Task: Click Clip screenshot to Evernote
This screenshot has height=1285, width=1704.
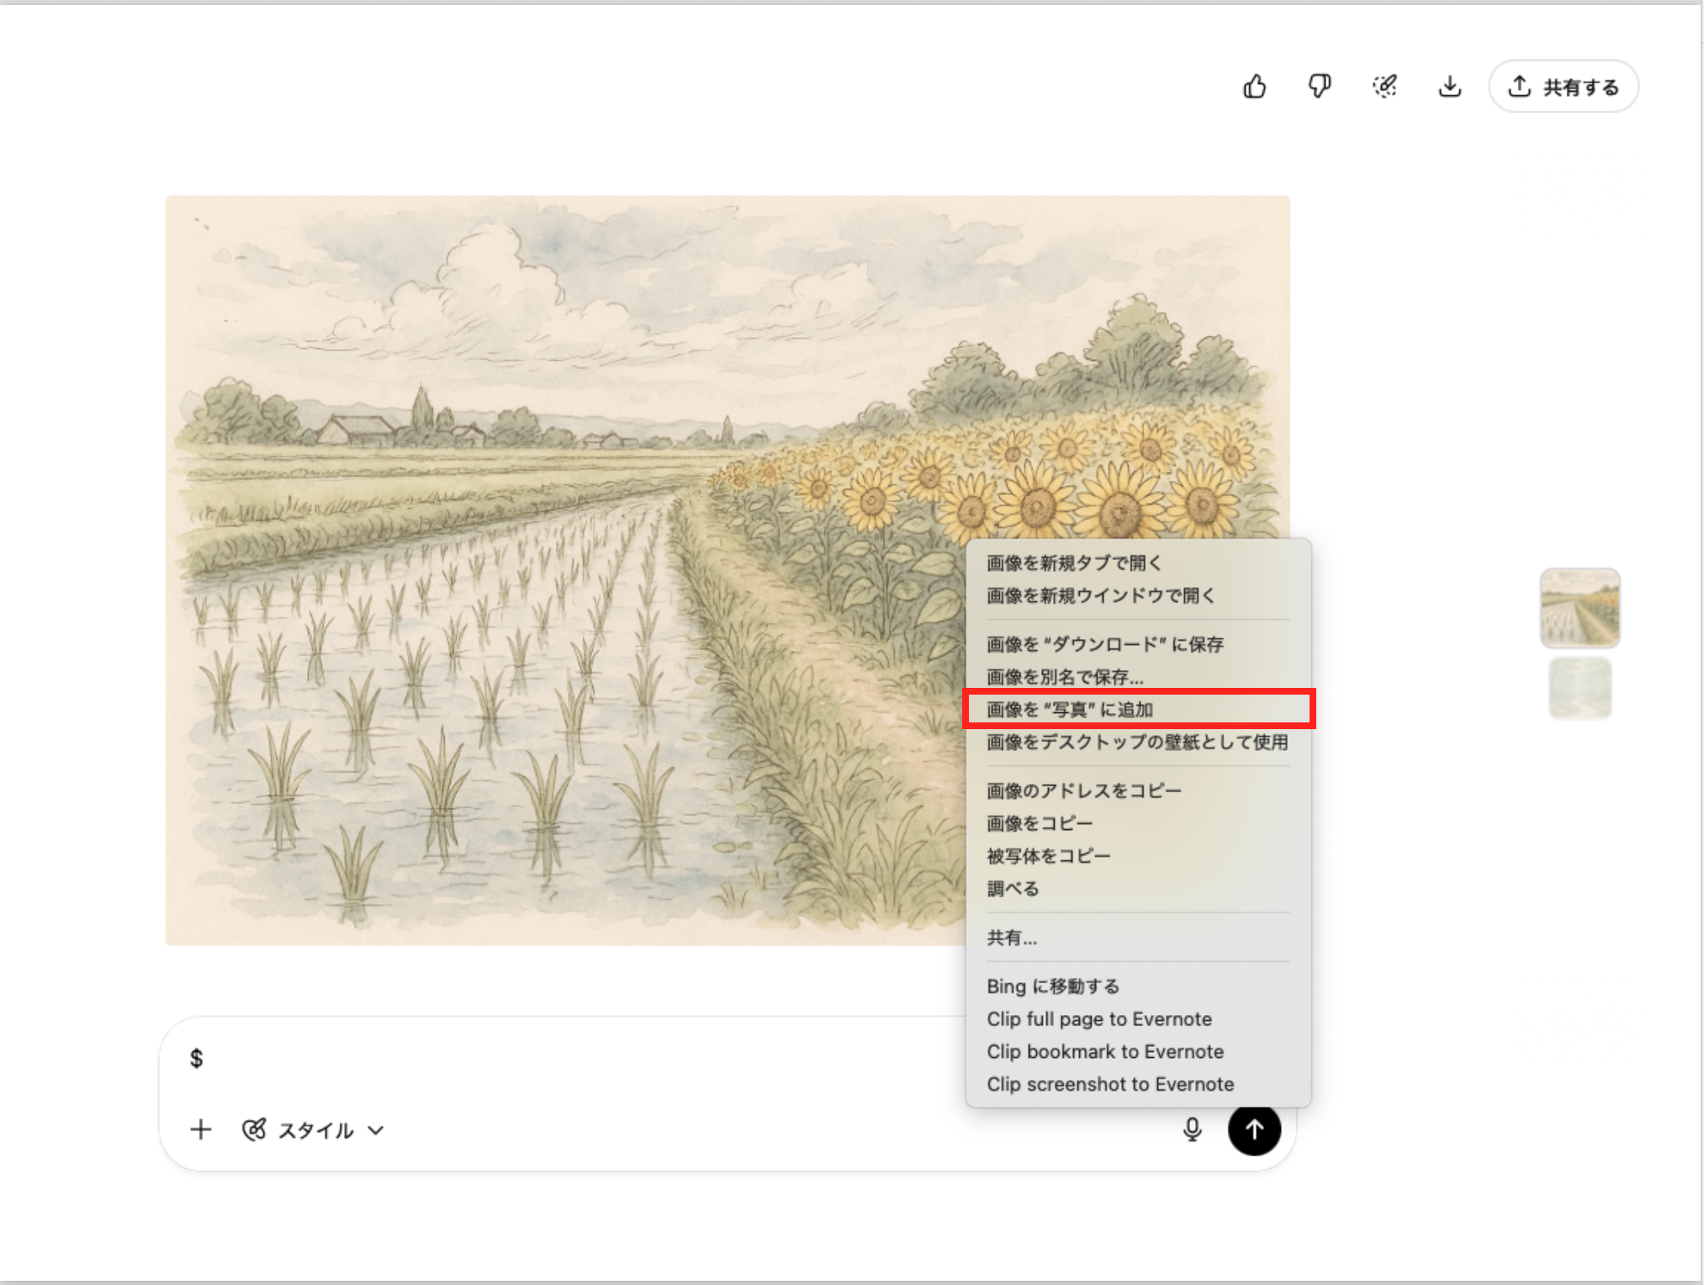Action: click(1110, 1084)
